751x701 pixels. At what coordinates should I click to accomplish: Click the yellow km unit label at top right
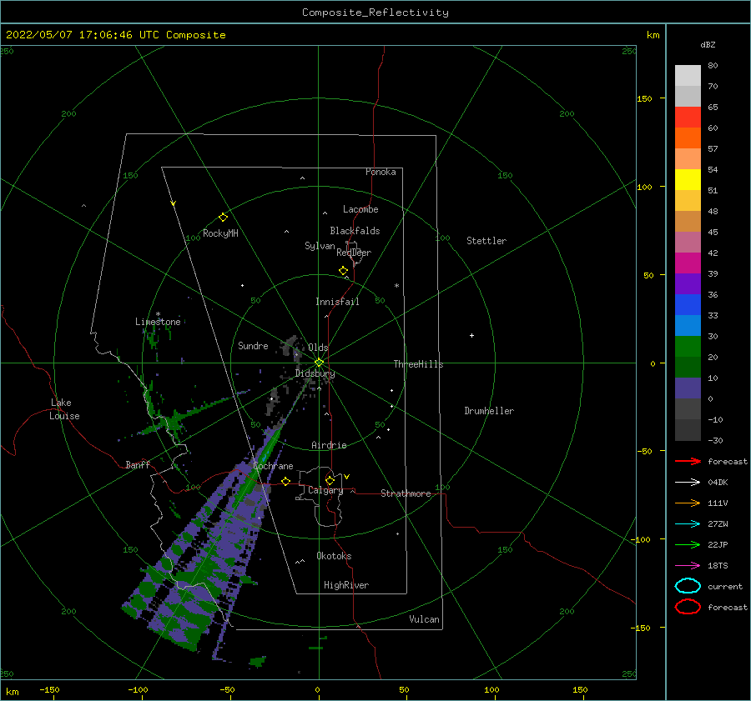click(653, 35)
